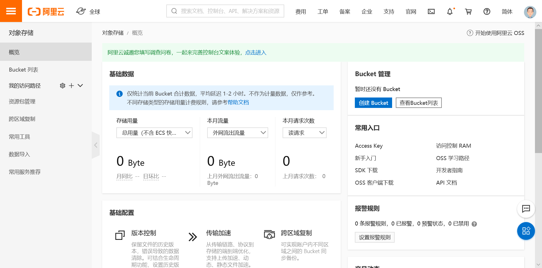
Task: Open the OSS 学习路径 link
Action: click(x=453, y=158)
